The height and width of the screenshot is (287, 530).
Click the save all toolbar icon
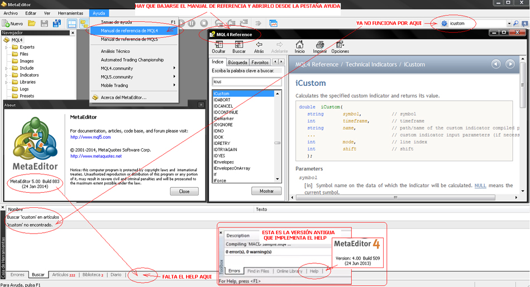(x=57, y=23)
